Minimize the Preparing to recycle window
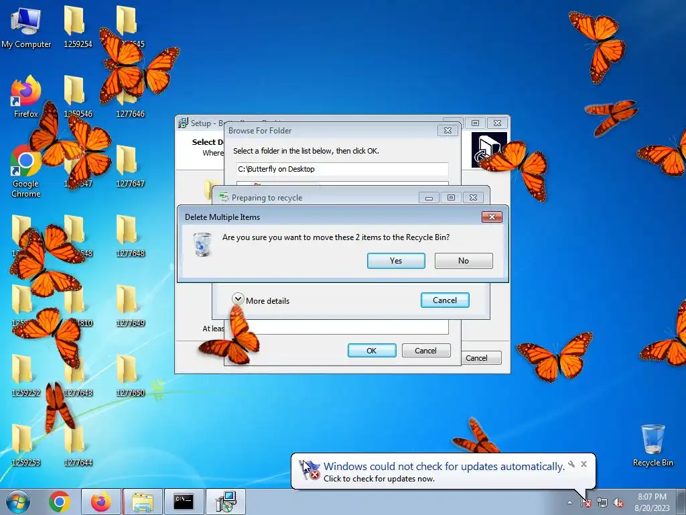 [x=429, y=198]
